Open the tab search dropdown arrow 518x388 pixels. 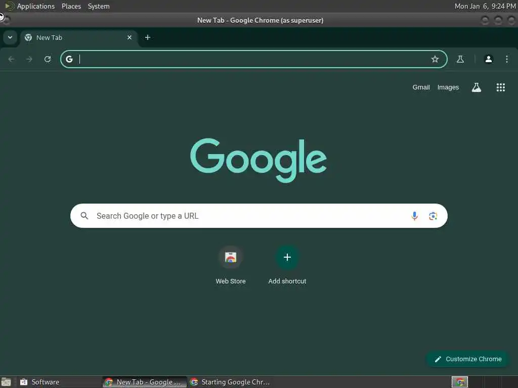pos(10,37)
